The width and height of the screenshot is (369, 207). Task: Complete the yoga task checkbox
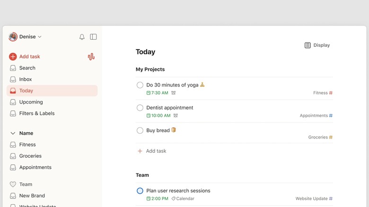click(x=140, y=85)
